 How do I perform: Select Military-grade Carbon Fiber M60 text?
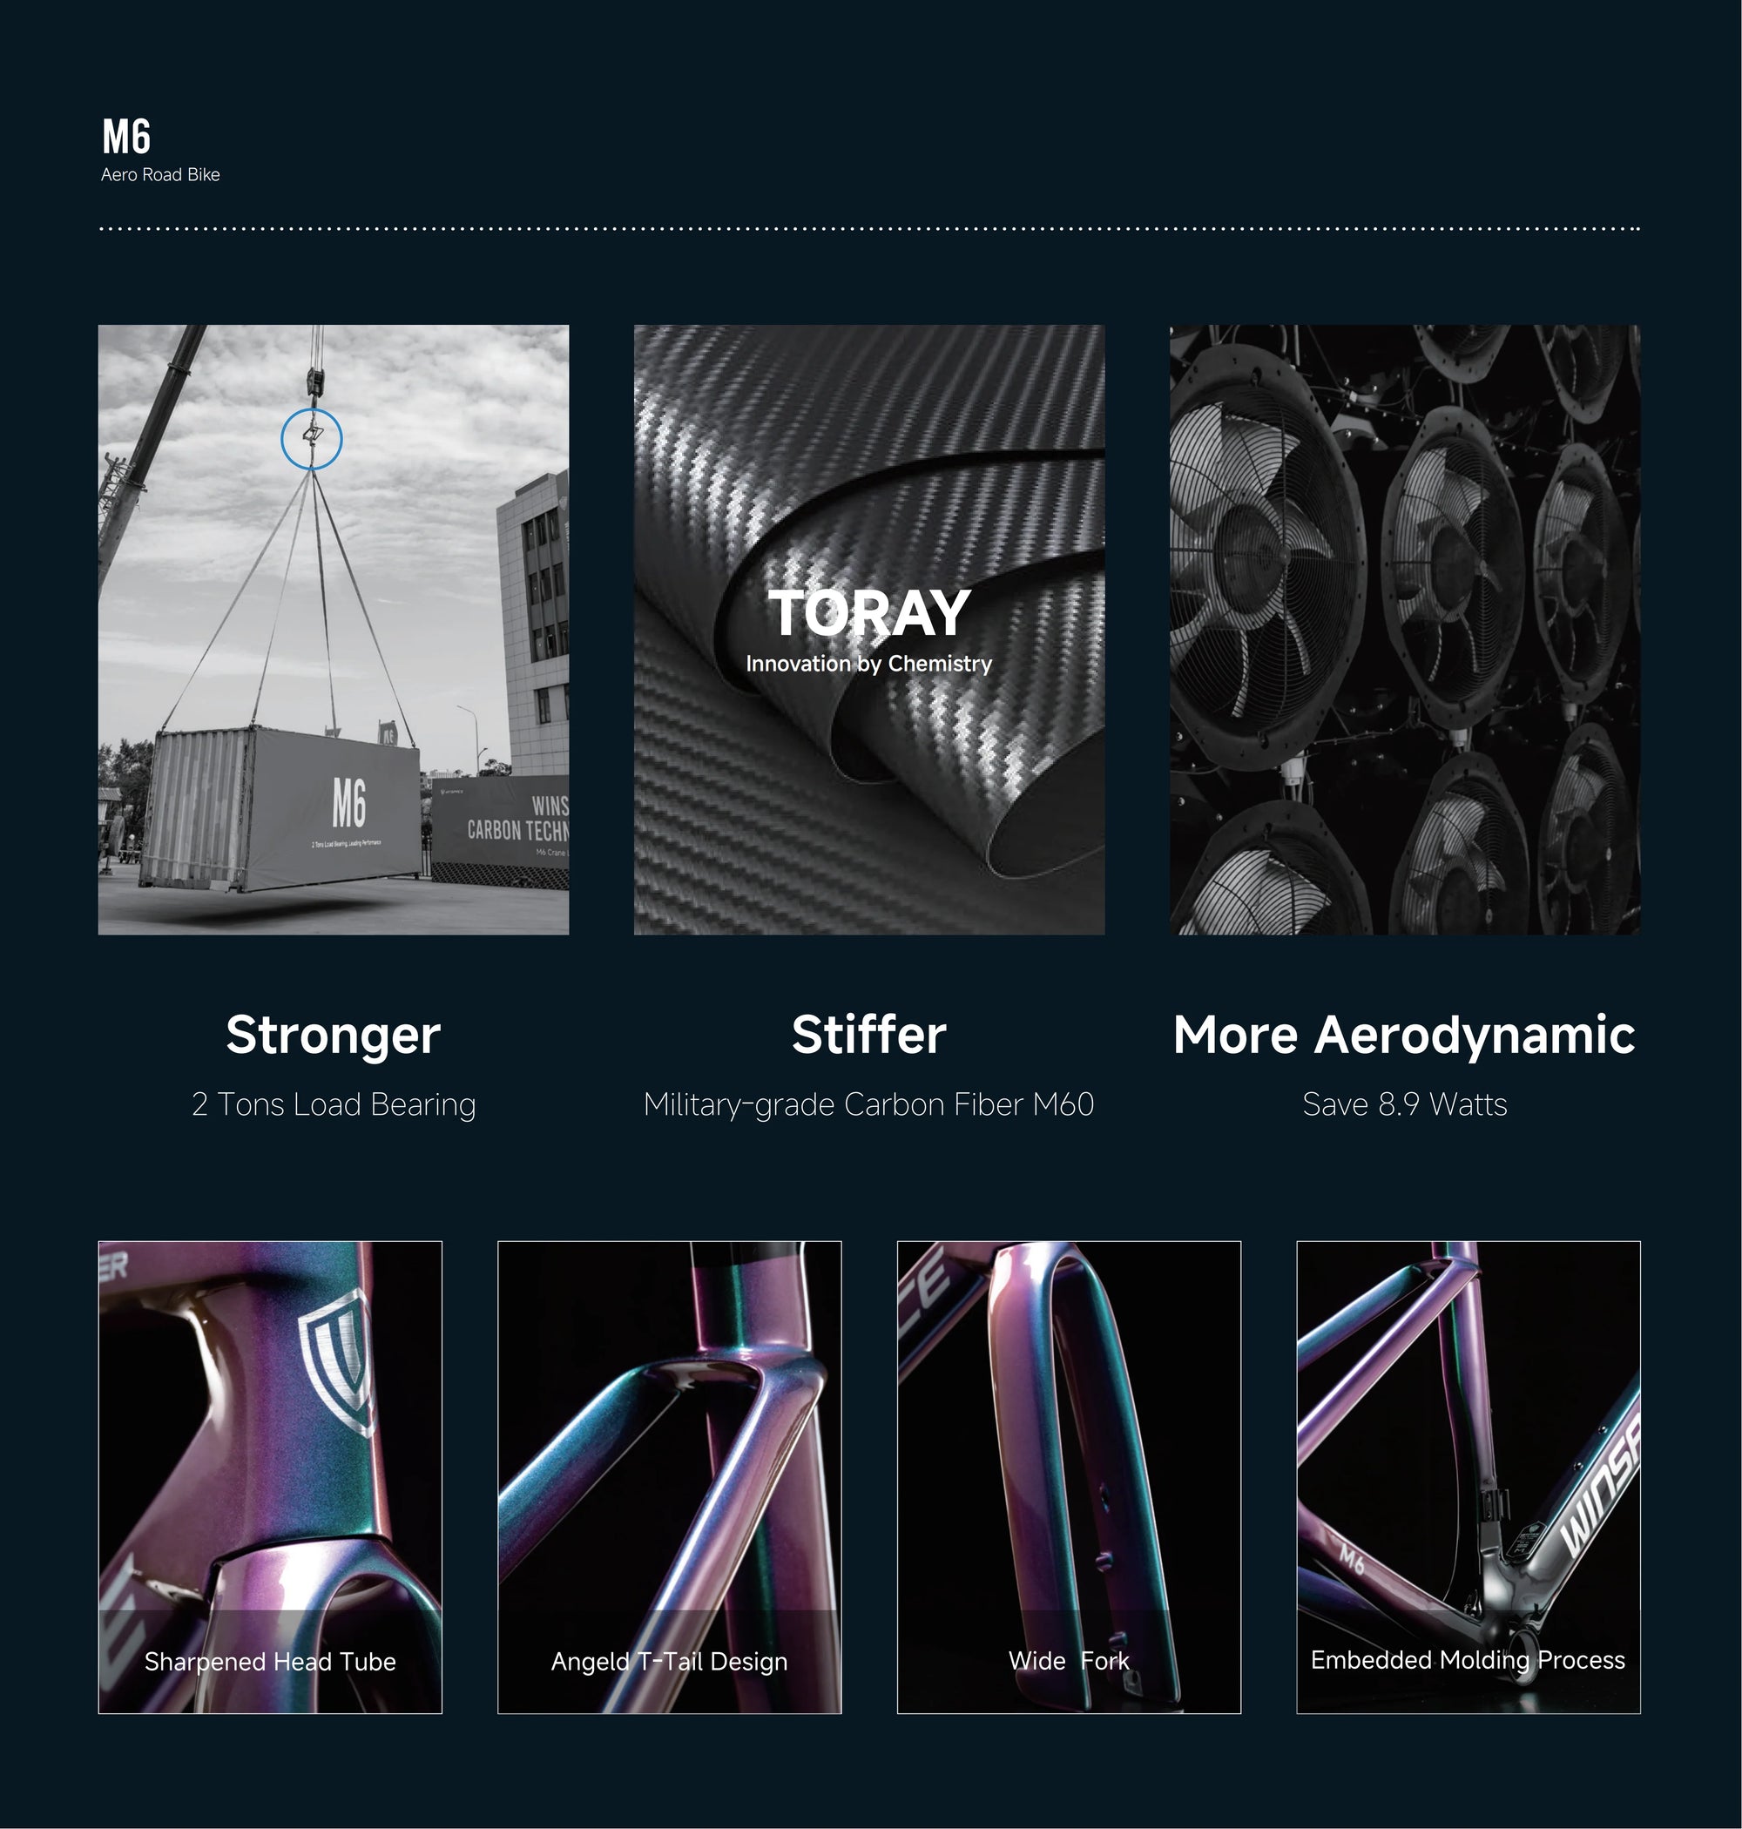(869, 1103)
